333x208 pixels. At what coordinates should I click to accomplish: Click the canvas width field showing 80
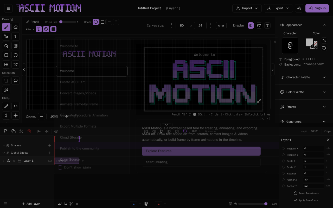tap(182, 25)
